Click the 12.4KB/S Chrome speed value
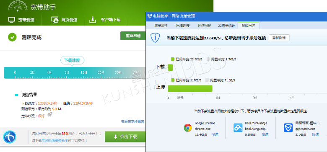This screenshot has width=327, height=152. pyautogui.click(x=201, y=135)
